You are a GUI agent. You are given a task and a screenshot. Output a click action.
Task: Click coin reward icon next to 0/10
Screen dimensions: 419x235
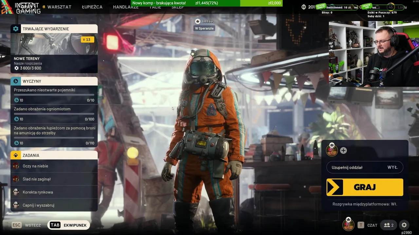[x=16, y=100]
